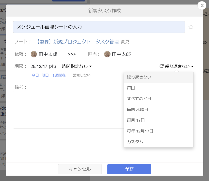Select 毎日 repeat option
This screenshot has width=209, height=181.
click(x=159, y=88)
